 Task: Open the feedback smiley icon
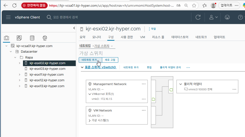click(227, 17)
